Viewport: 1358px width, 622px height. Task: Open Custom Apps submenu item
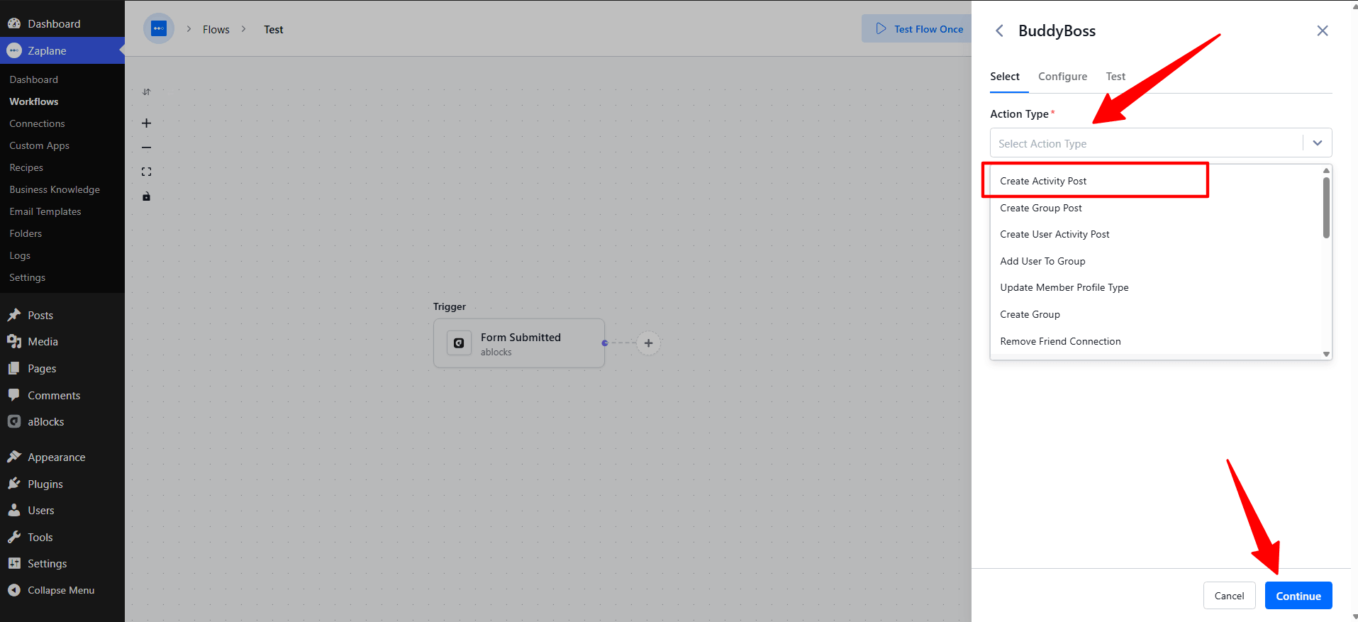click(x=40, y=145)
